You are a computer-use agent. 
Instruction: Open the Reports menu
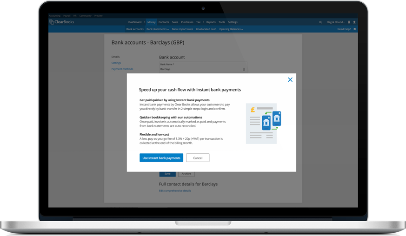coord(211,22)
